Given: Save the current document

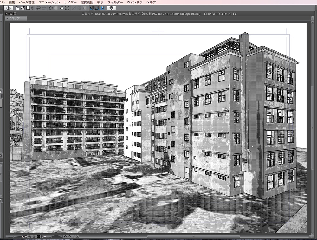Looking at the screenshot, I should tap(28, 8).
